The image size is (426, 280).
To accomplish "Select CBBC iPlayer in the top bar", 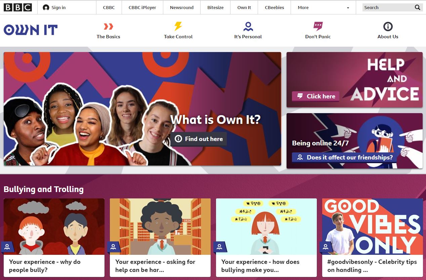I will pos(142,7).
